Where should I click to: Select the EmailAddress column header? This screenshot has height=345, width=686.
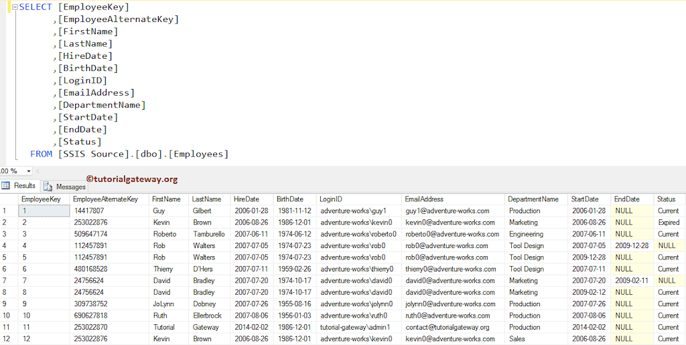click(x=454, y=199)
